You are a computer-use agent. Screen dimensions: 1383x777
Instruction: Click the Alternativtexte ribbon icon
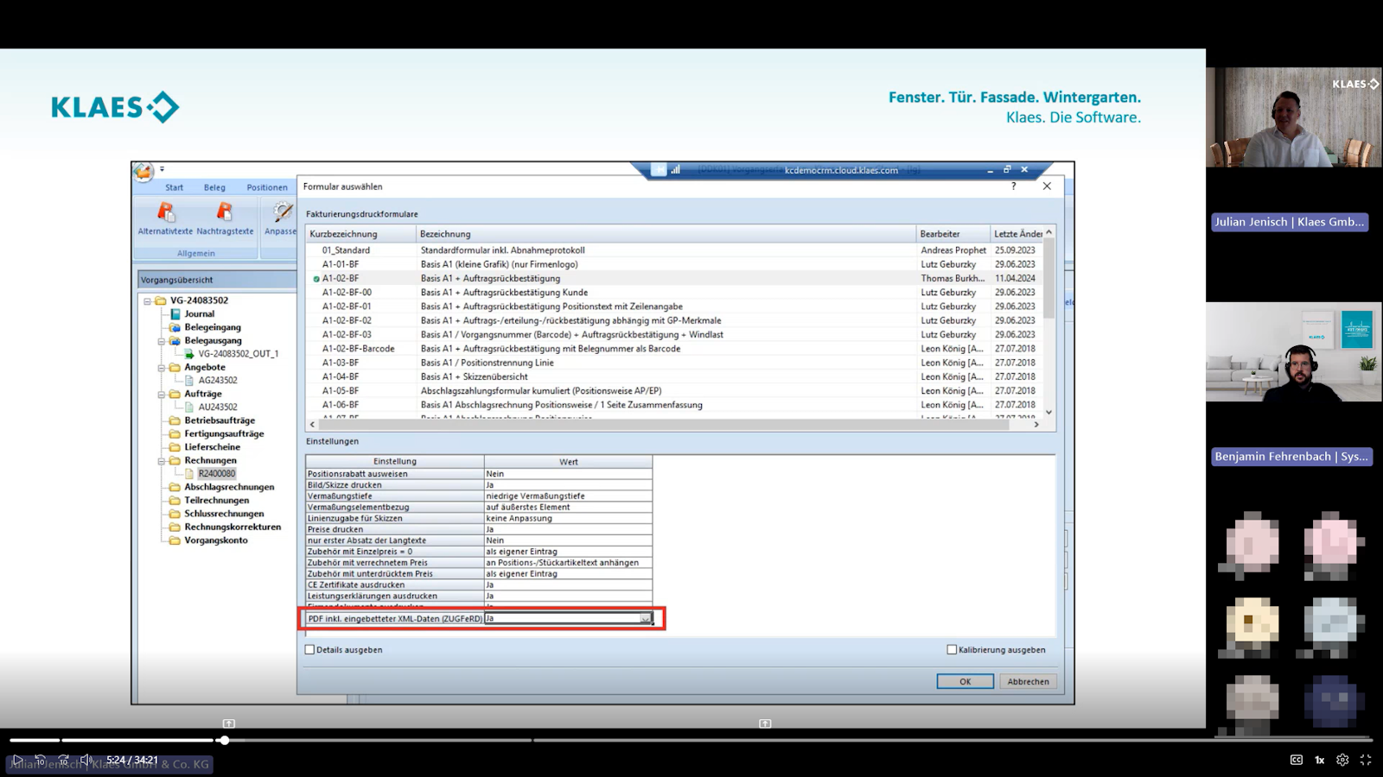tap(165, 212)
